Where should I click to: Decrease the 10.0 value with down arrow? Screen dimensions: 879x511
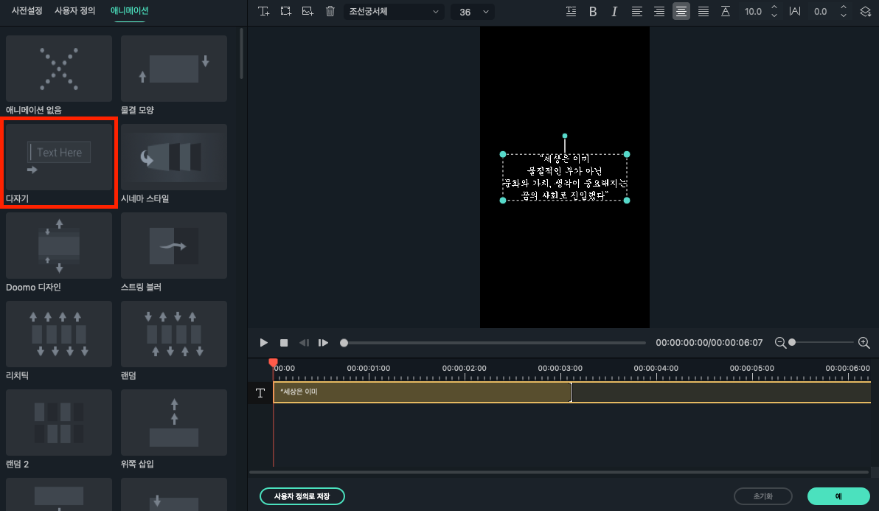click(x=774, y=15)
